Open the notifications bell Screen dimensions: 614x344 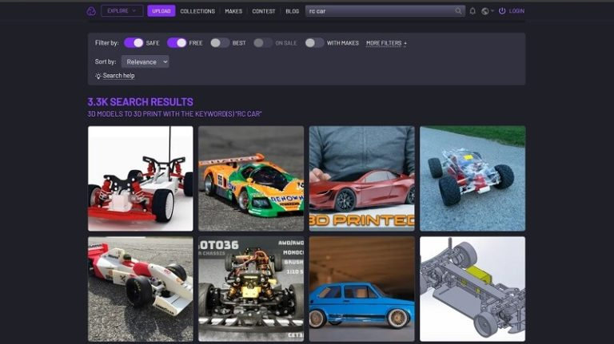472,11
